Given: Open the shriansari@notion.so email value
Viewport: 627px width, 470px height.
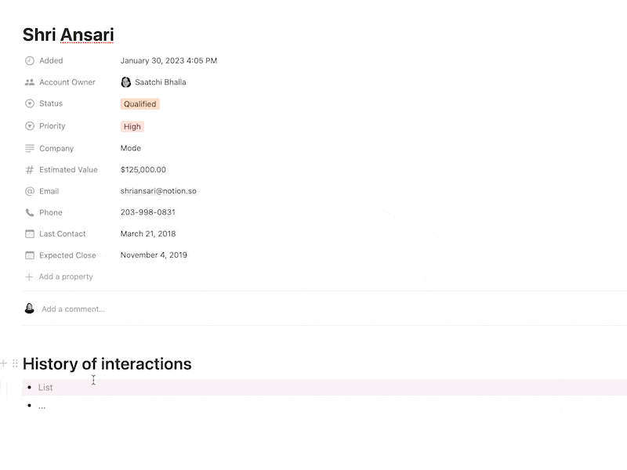Looking at the screenshot, I should click(158, 191).
